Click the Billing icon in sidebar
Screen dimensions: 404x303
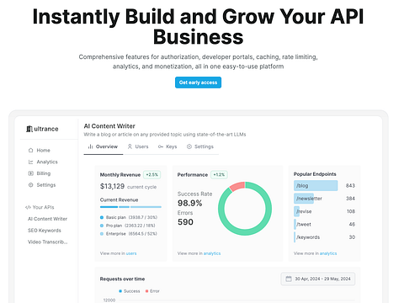[x=31, y=173]
